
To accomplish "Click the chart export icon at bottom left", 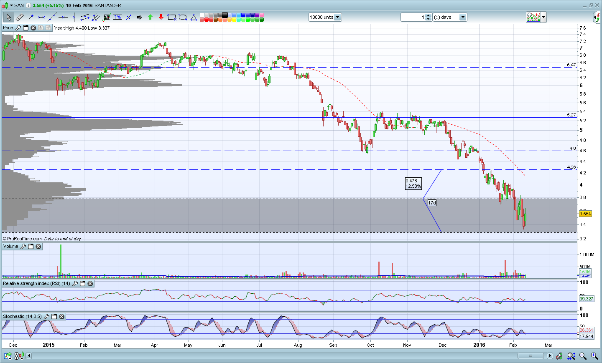I will 8,356.
